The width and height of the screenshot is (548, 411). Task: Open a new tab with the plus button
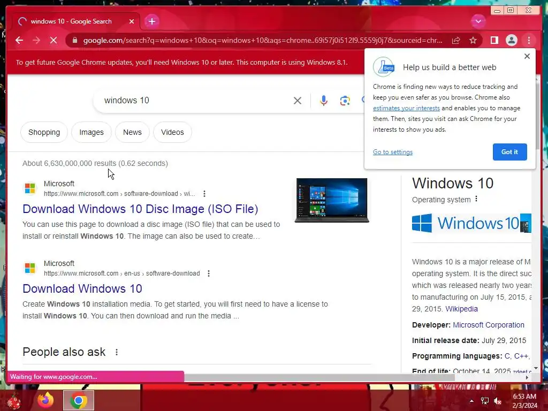(151, 21)
